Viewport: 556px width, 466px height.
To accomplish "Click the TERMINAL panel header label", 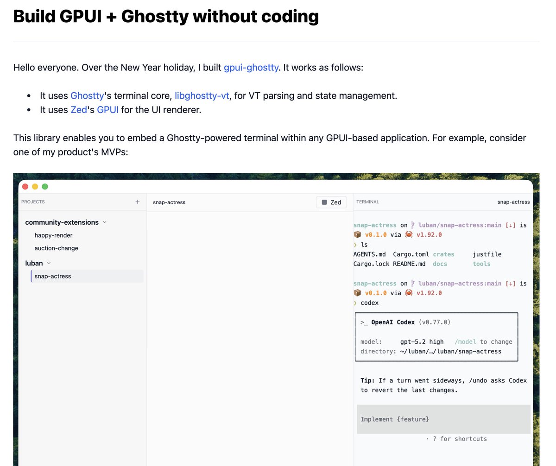I will click(367, 202).
